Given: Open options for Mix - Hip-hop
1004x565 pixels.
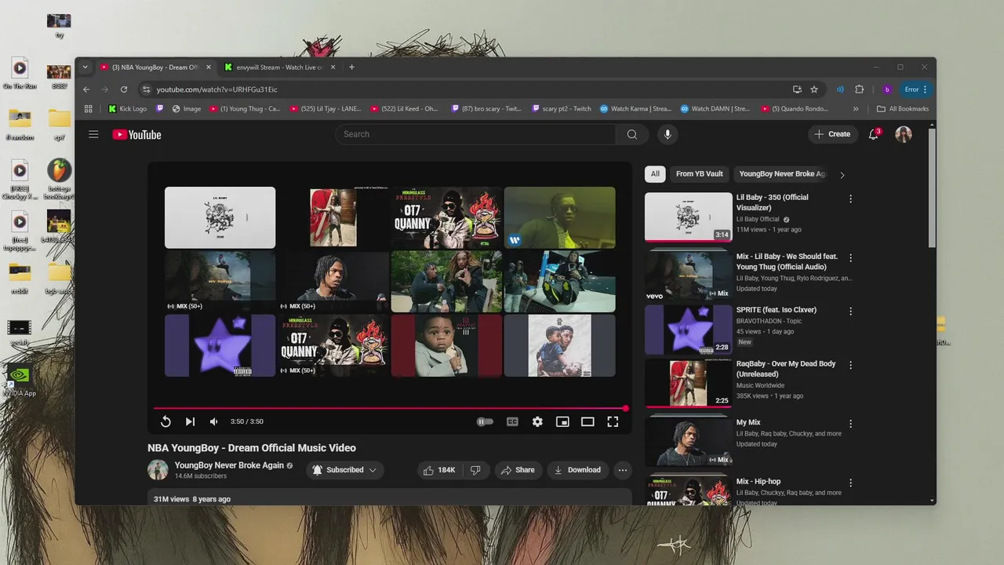Looking at the screenshot, I should [x=850, y=483].
